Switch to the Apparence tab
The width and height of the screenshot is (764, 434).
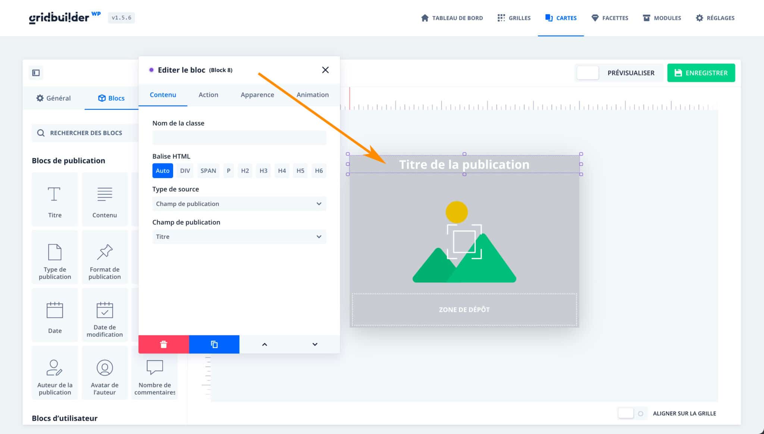coord(257,95)
